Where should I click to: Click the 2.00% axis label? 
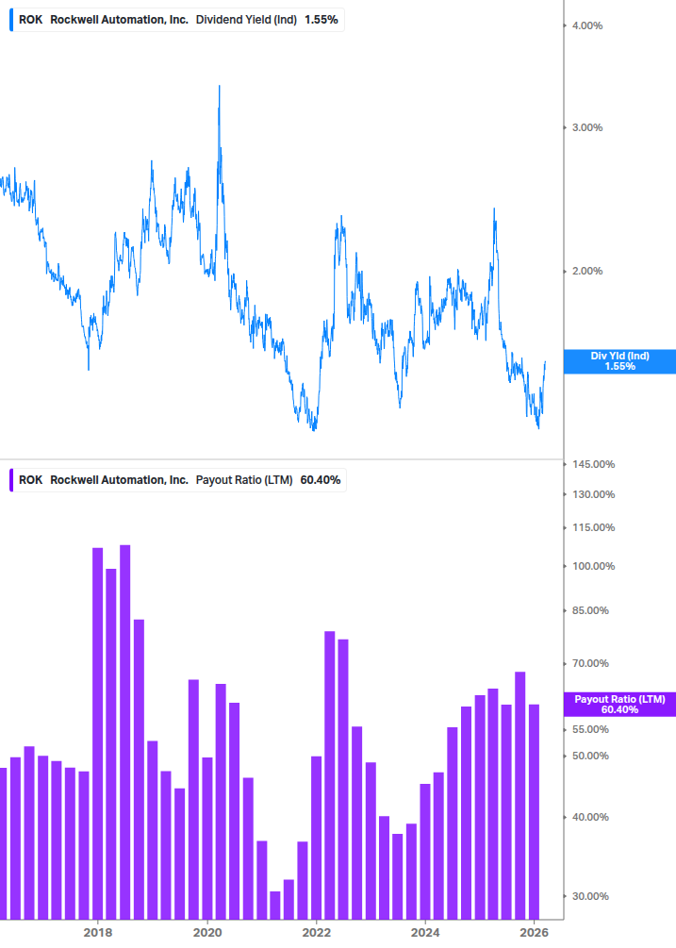pyautogui.click(x=587, y=271)
